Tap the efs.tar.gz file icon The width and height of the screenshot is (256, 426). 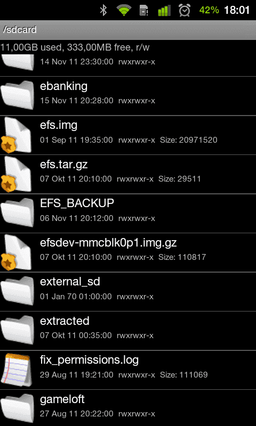tap(17, 174)
